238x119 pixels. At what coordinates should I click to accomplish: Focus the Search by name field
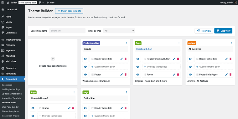(67, 31)
